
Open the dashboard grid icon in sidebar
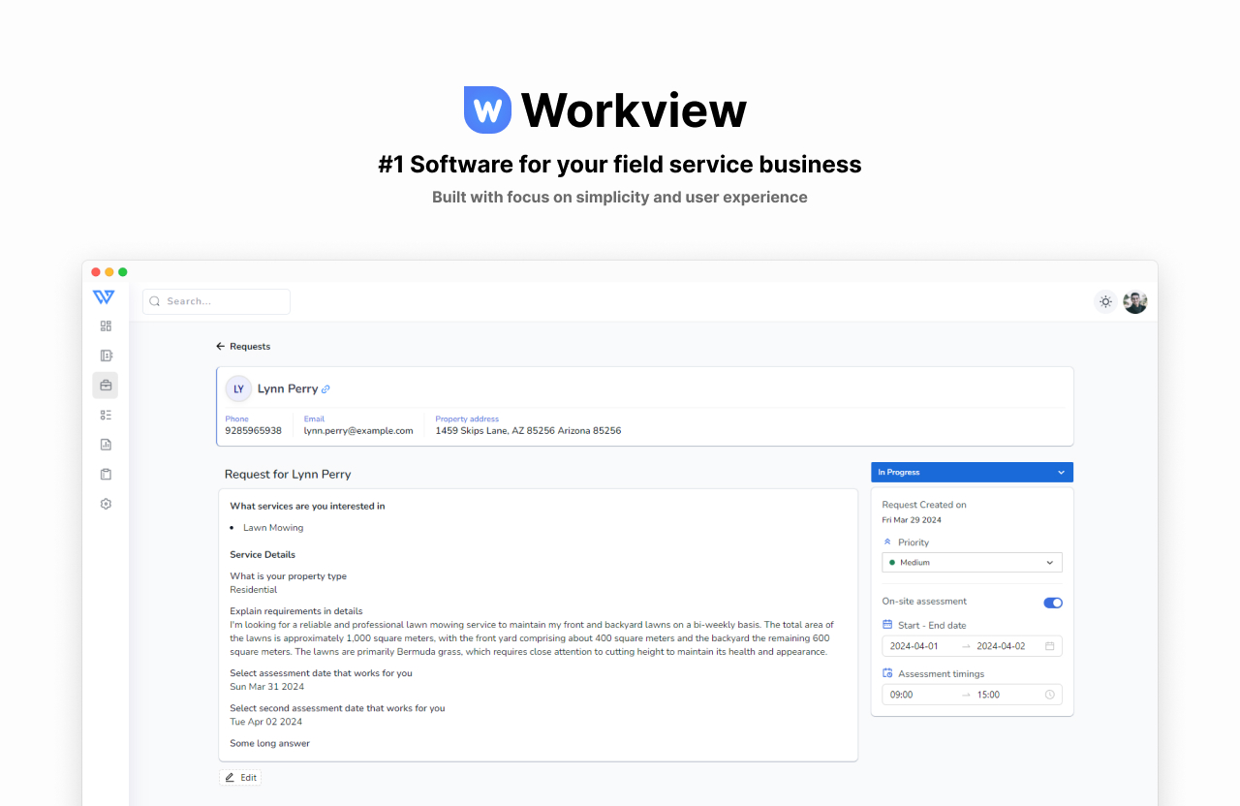click(106, 326)
